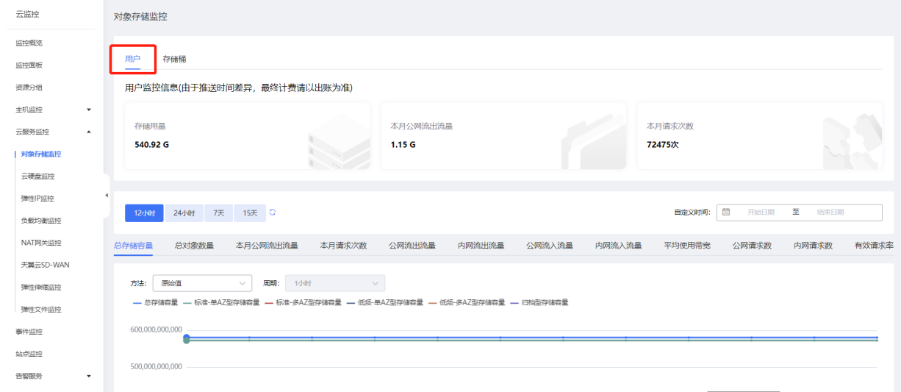The width and height of the screenshot is (901, 392).
Task: Toggle the 低频-多AZ型存储容量 legend series
Action: [467, 302]
